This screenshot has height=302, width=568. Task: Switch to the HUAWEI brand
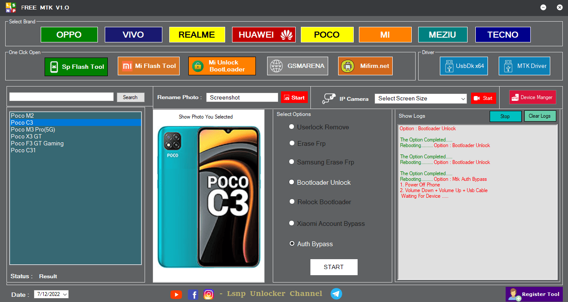264,34
